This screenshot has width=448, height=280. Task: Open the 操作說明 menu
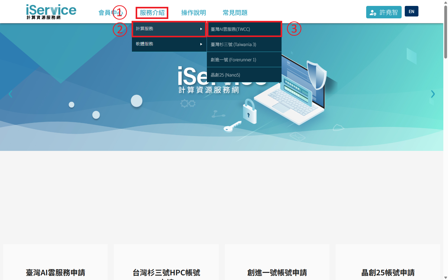194,13
